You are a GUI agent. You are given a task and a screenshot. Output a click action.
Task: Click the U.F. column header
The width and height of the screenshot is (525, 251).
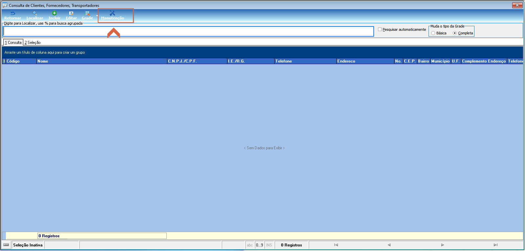tap(456, 61)
